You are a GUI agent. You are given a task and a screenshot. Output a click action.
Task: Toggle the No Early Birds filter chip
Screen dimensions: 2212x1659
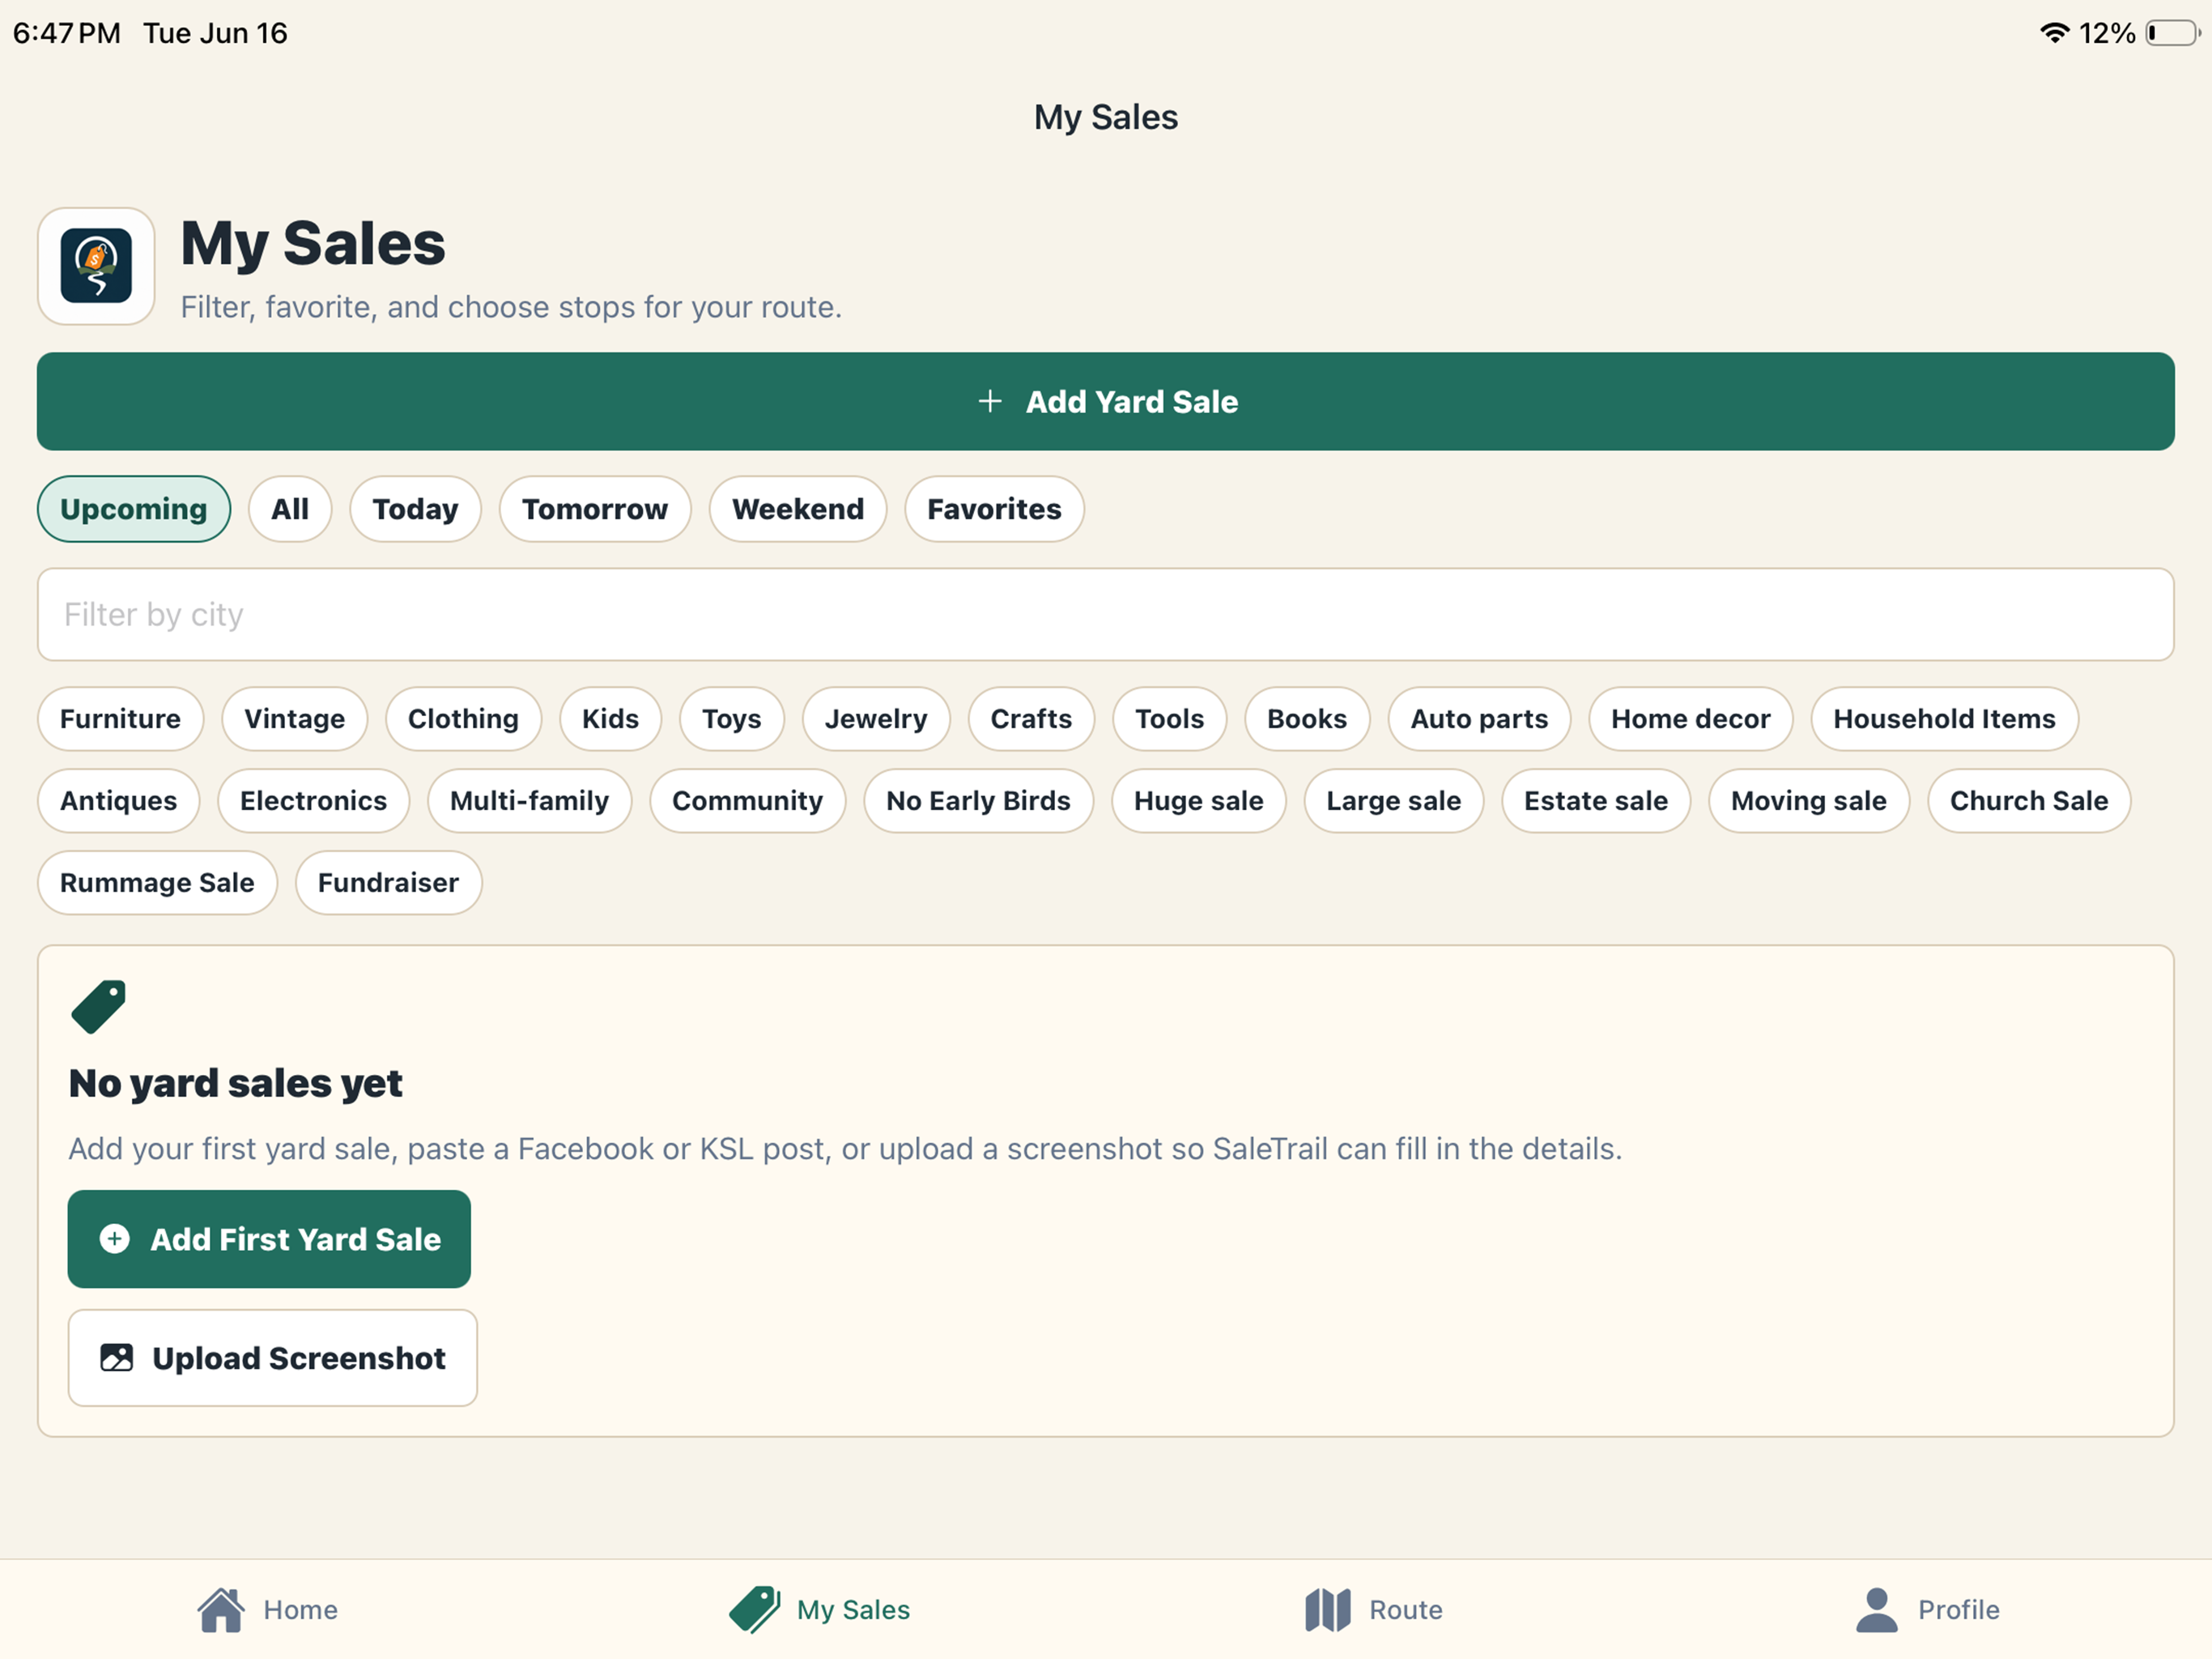[x=978, y=800]
